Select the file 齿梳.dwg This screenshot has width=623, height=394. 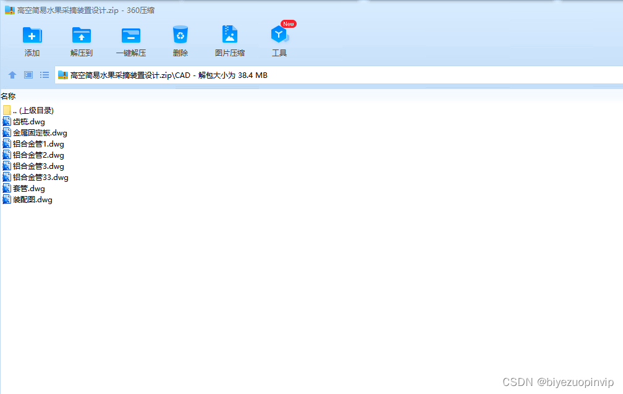tap(24, 122)
